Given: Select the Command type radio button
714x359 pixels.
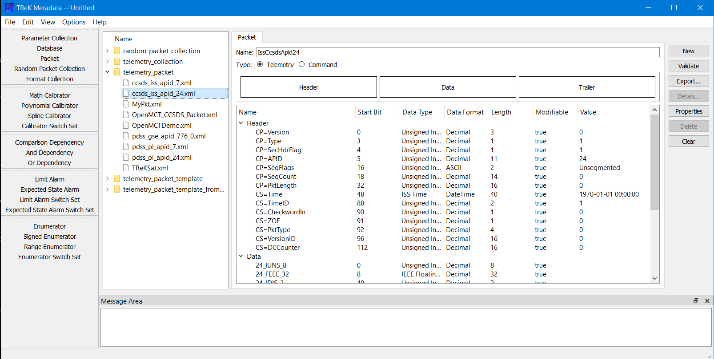Looking at the screenshot, I should 302,64.
